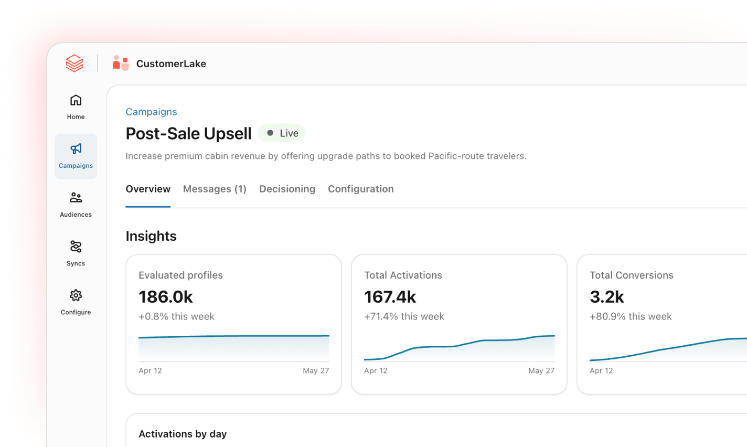Click the +71.4% this week text
This screenshot has height=447, width=747.
point(404,316)
